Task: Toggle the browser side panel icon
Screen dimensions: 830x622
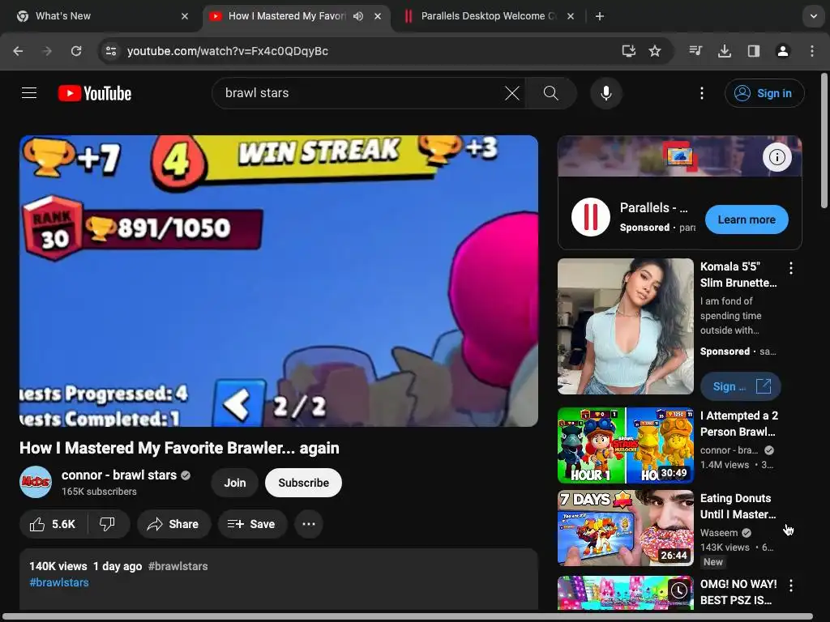Action: point(754,51)
